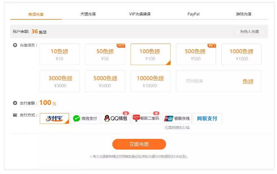Click the 为他人充值 button

tap(249, 31)
